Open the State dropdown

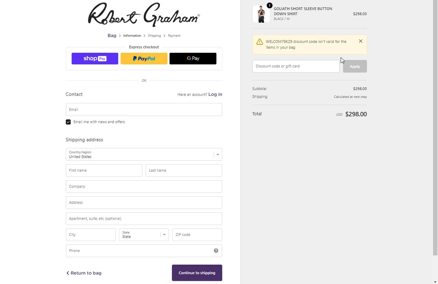(x=144, y=235)
